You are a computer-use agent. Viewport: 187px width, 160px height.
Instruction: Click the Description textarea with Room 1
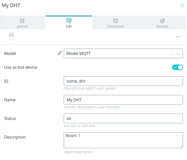tap(123, 140)
